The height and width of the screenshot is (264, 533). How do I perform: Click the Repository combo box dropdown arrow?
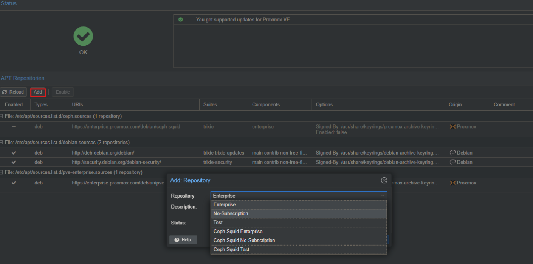383,196
